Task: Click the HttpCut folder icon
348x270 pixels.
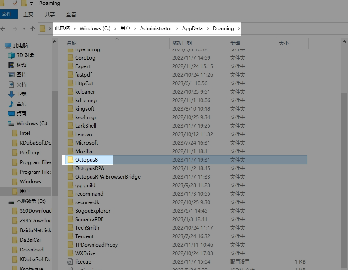Action: coord(70,83)
